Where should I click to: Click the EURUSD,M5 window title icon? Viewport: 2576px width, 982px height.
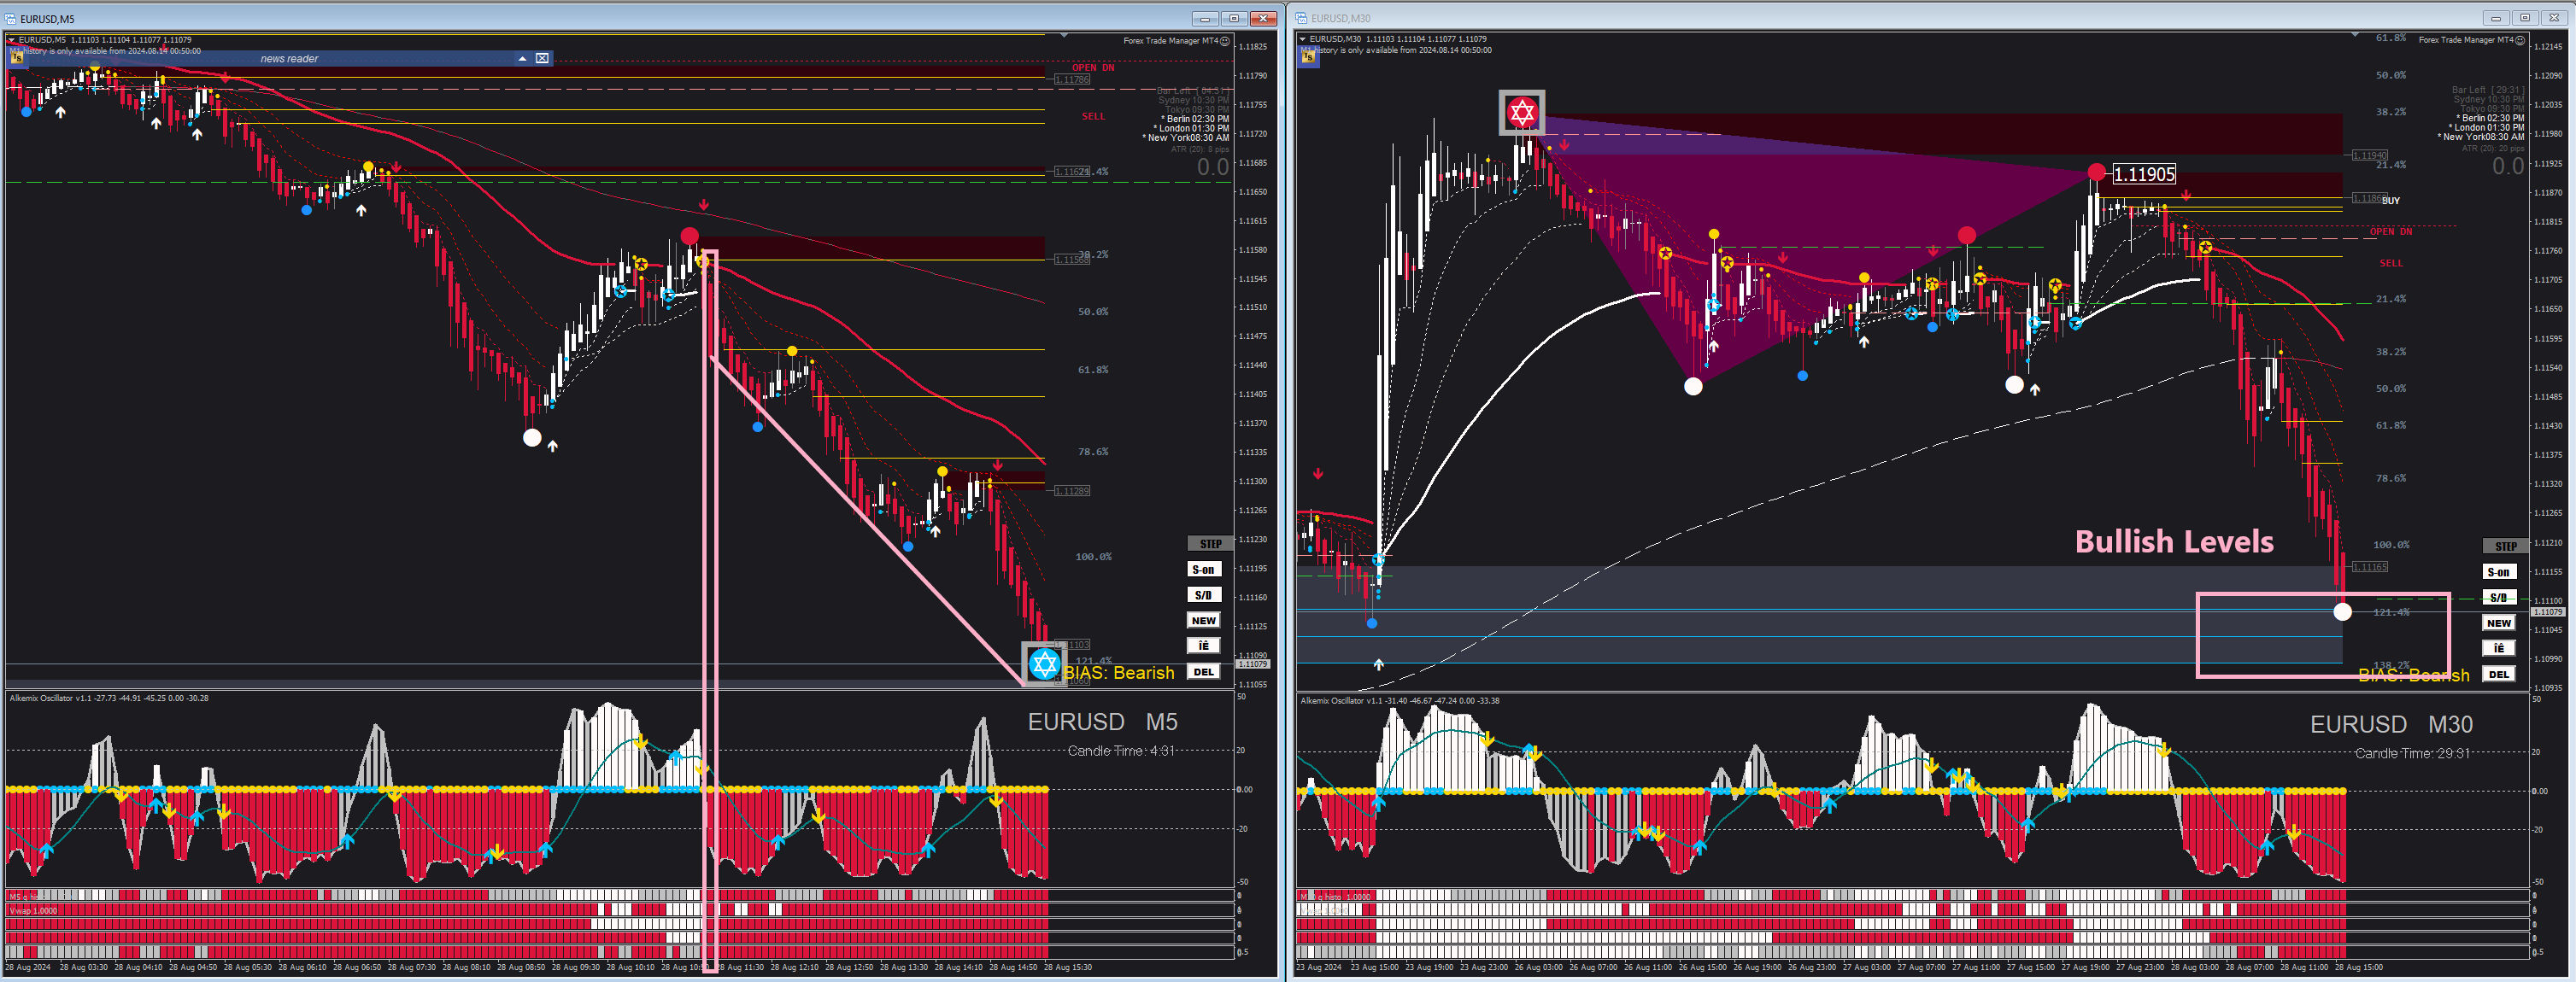(11, 18)
